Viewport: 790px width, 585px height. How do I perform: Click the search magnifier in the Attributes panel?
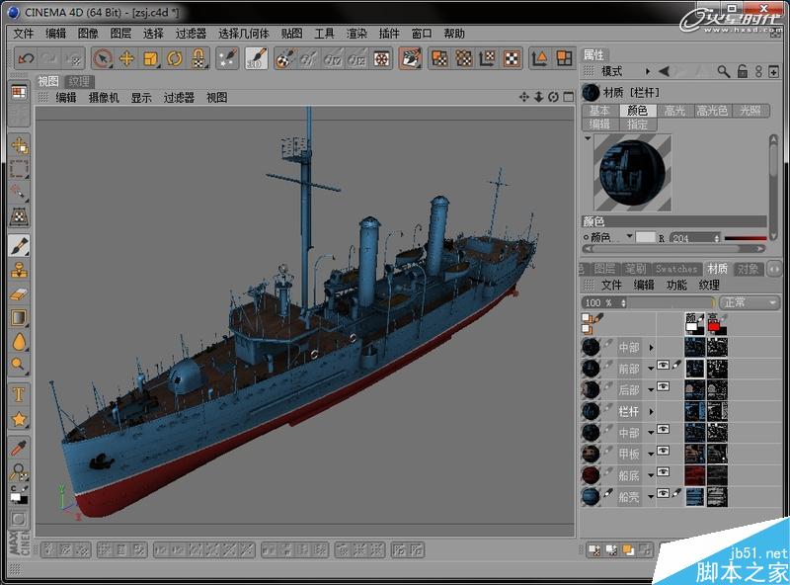tap(724, 71)
